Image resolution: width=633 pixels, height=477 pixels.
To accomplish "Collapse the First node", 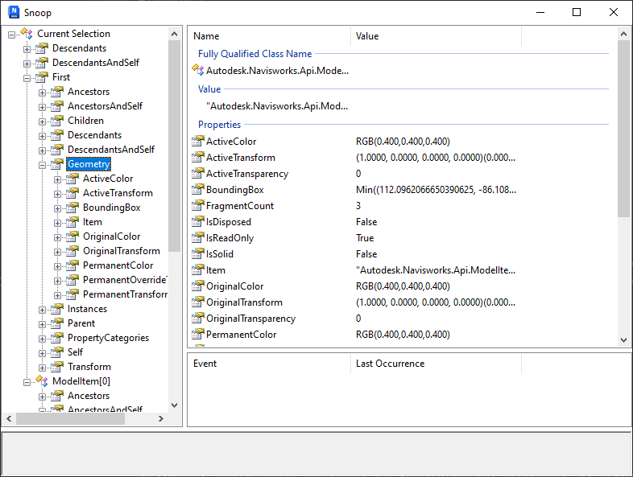I will click(x=27, y=78).
